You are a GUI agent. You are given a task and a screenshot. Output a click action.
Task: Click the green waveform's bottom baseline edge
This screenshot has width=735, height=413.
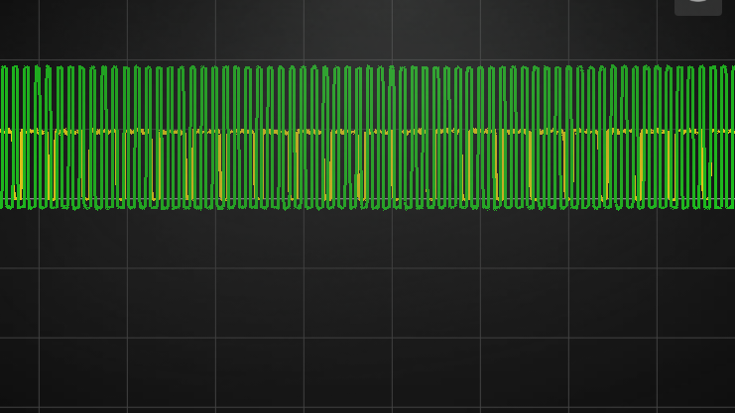click(x=298, y=206)
